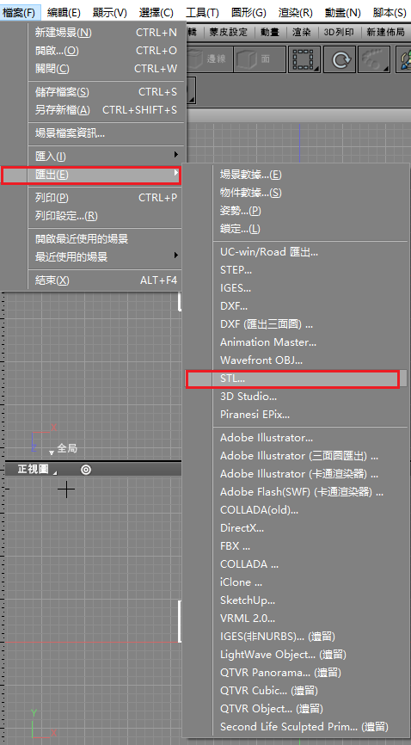Select the face (面) edit mode icon
Viewport: 411px width, 745px height.
click(260, 58)
